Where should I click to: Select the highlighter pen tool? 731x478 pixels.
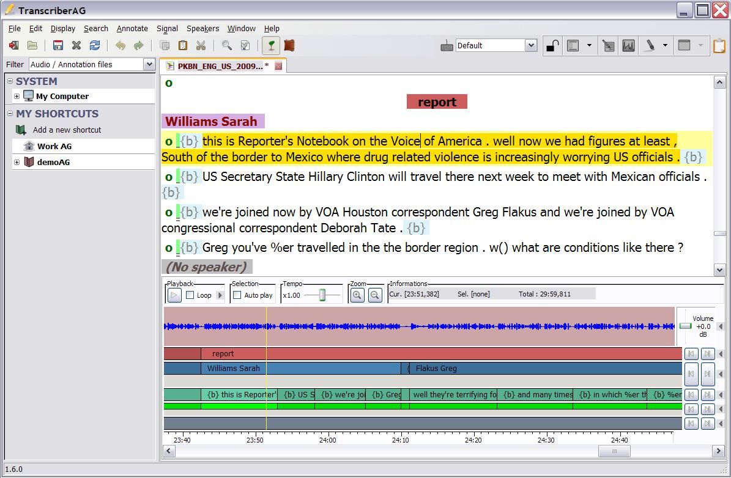pyautogui.click(x=650, y=45)
